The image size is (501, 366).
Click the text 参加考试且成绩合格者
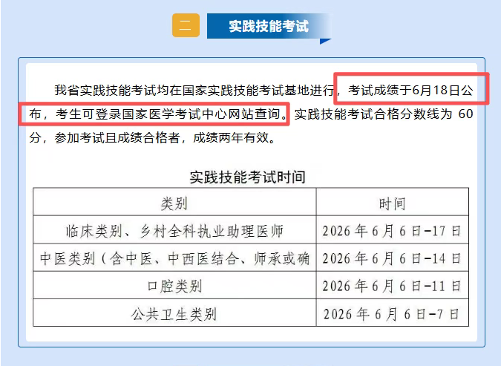(x=117, y=138)
